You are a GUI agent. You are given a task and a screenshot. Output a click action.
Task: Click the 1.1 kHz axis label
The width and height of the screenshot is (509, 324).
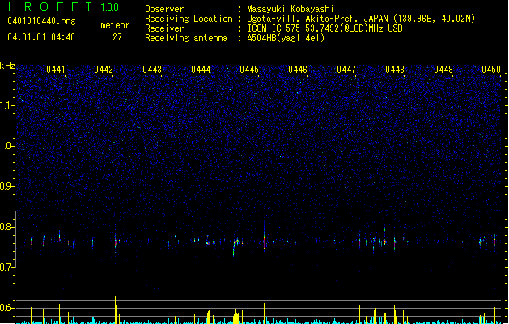click(6, 105)
